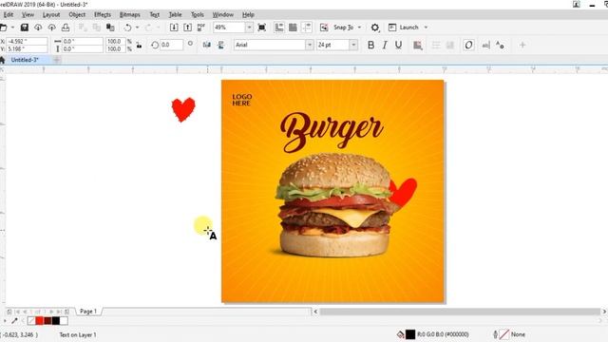The image size is (608, 342).
Task: Click the Import icon
Action: pyautogui.click(x=174, y=28)
